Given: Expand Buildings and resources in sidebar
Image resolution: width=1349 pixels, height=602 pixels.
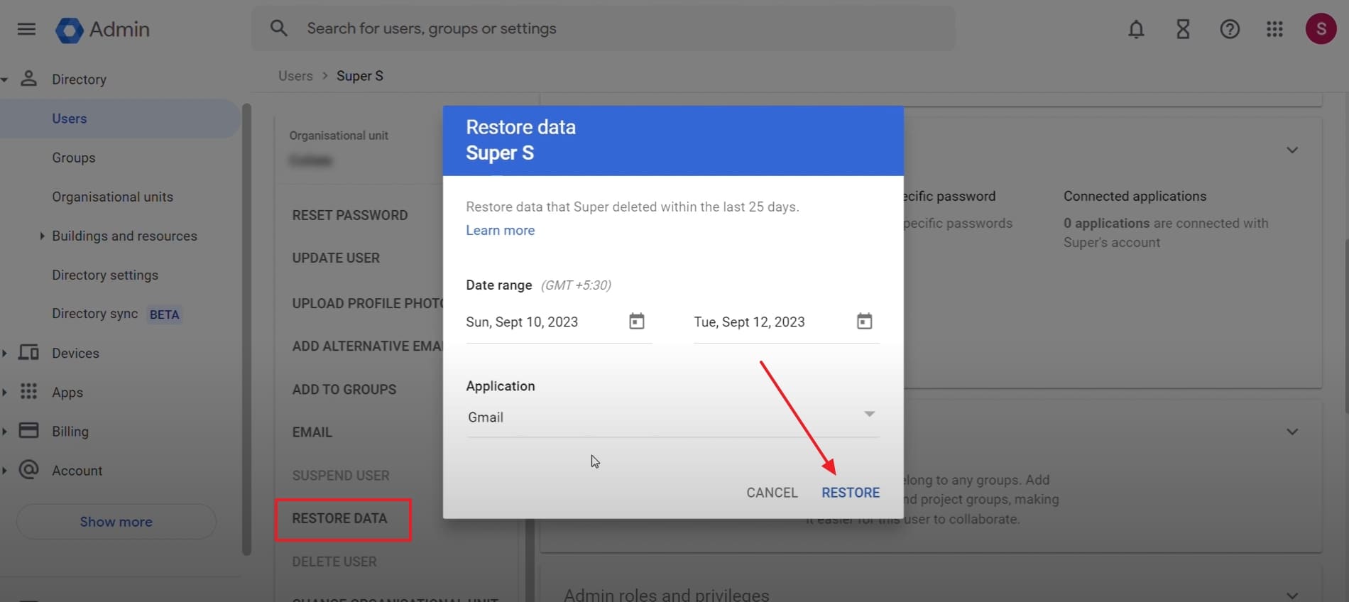Looking at the screenshot, I should point(42,236).
